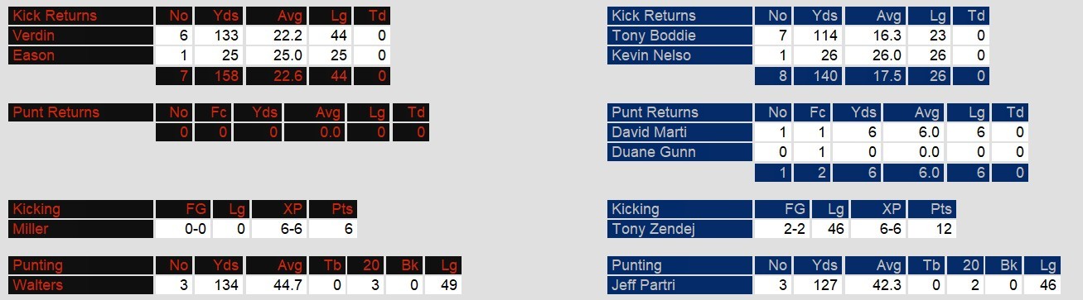1083x300 pixels.
Task: Click the Avg column in blue Punting table
Action: click(873, 265)
